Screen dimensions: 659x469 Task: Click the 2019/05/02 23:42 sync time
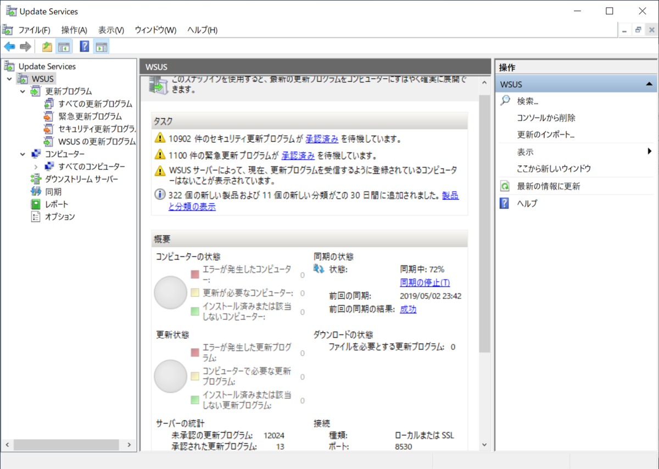pos(431,296)
